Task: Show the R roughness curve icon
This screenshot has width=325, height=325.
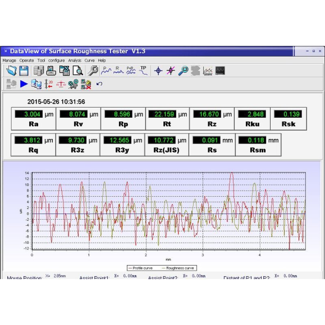Action: click(x=118, y=71)
